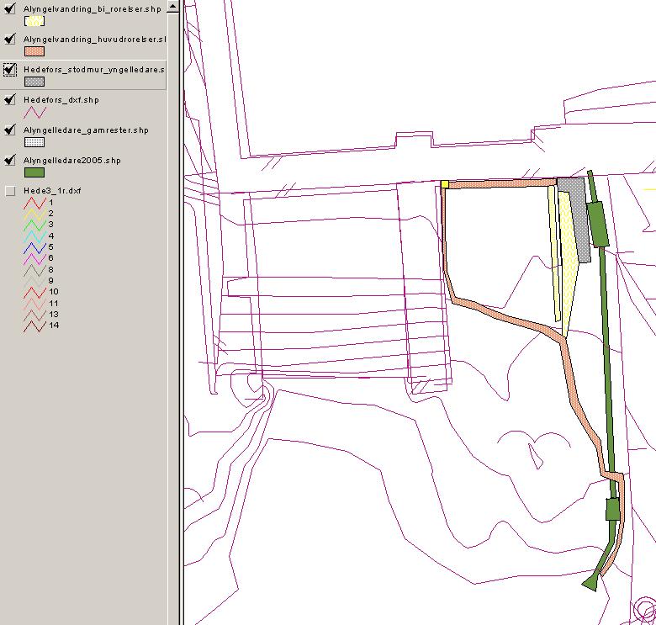Click the white dotted swatch of gamrester layer
Image resolution: width=656 pixels, height=625 pixels.
click(x=34, y=142)
